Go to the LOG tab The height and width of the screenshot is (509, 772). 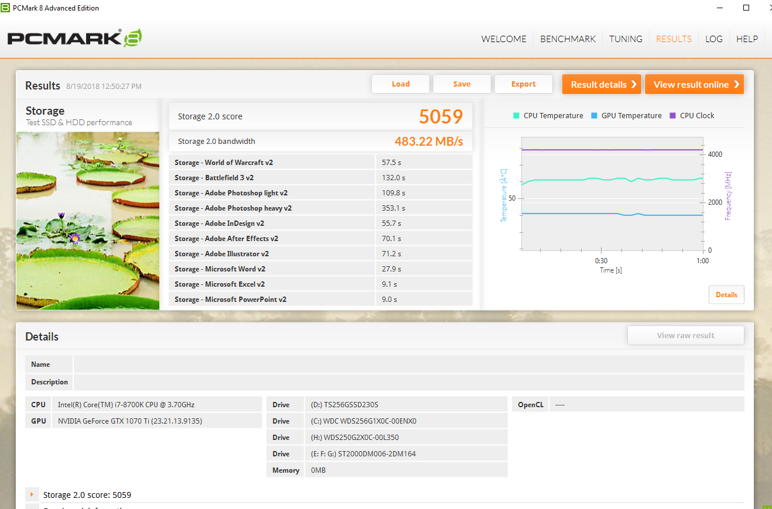coord(713,39)
